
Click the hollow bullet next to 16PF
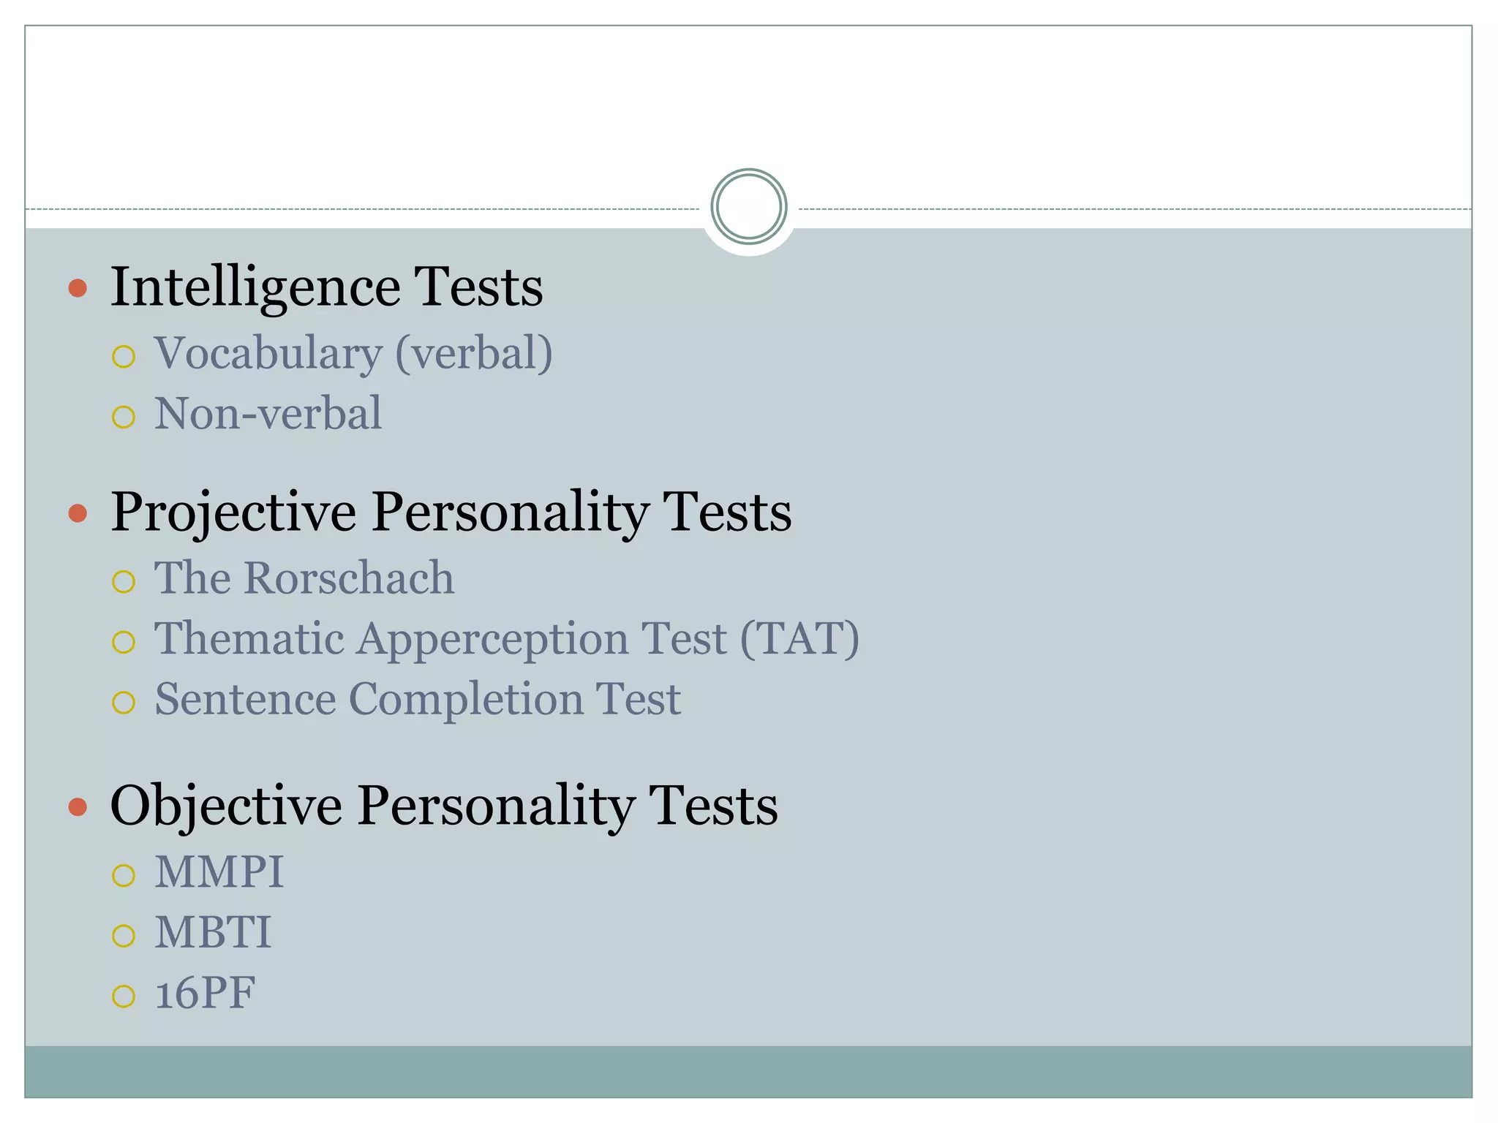124,996
